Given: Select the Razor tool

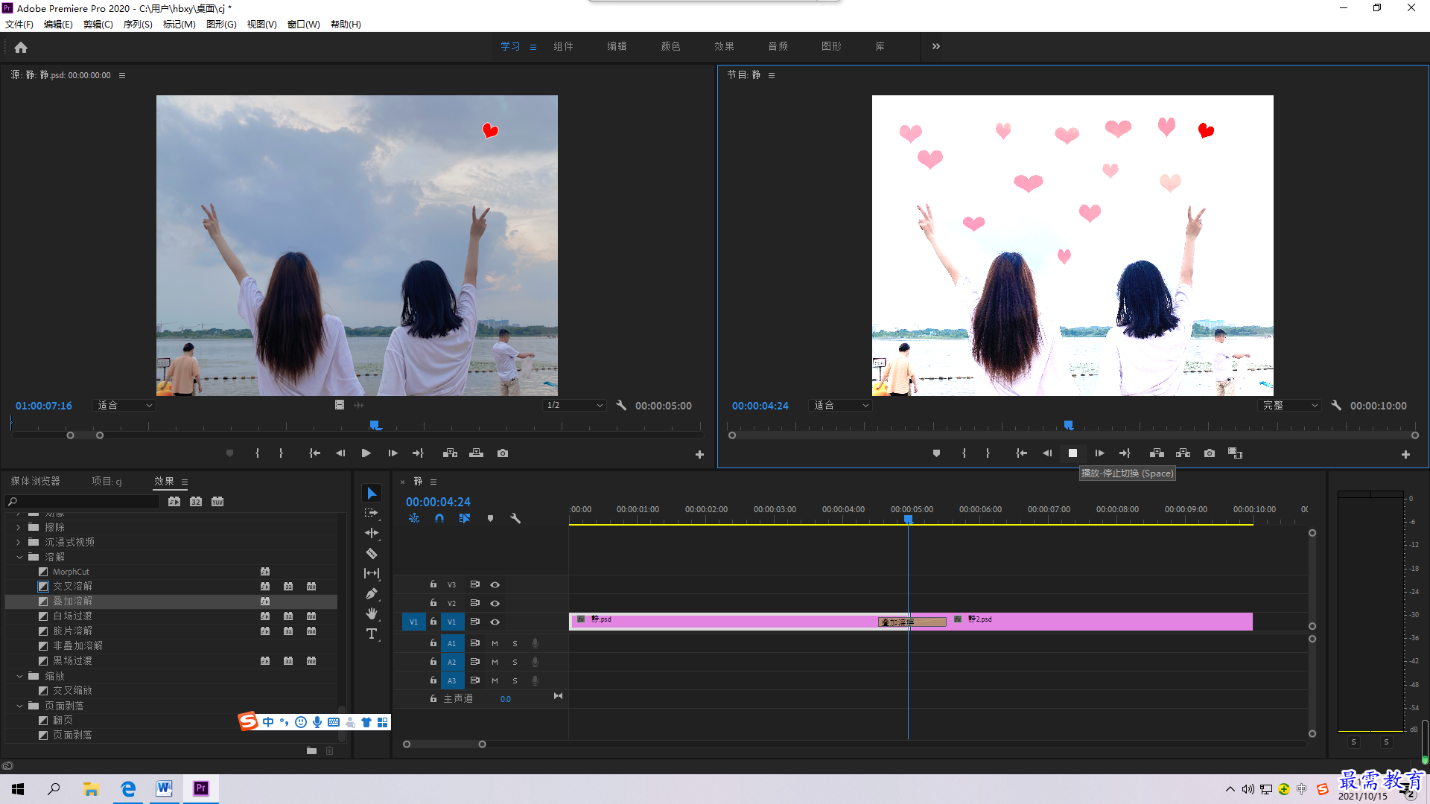Looking at the screenshot, I should (372, 553).
